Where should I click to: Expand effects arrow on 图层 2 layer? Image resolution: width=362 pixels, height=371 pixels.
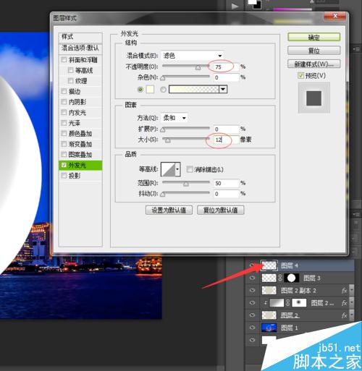pyautogui.click(x=352, y=315)
